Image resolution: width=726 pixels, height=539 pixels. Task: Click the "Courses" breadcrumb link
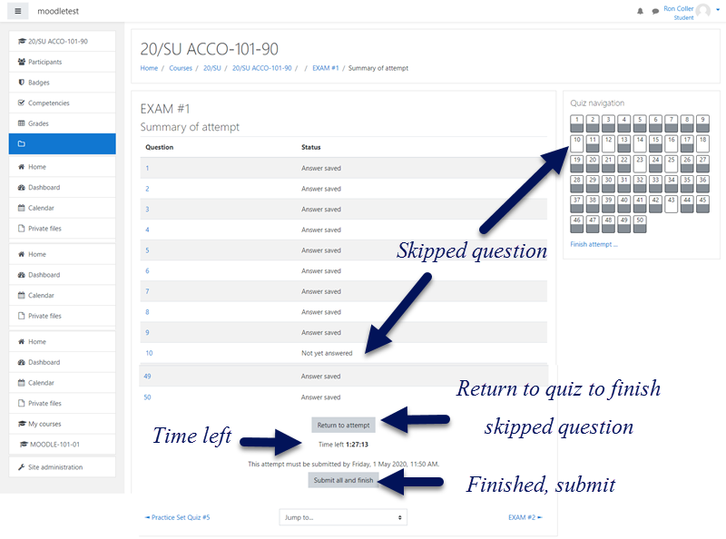181,67
